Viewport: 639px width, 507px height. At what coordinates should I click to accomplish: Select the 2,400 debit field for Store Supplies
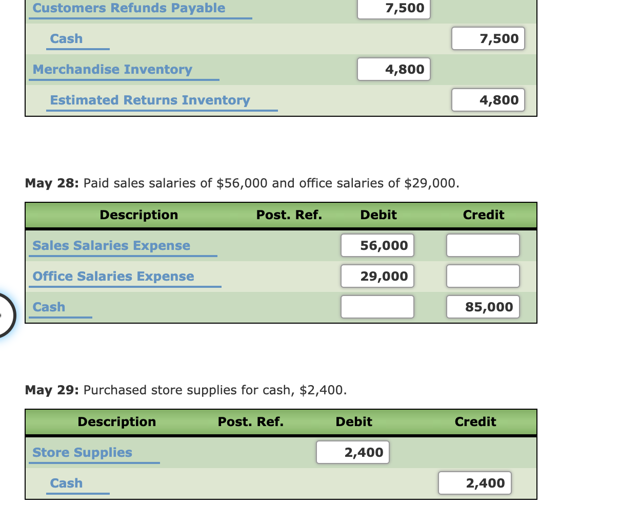[352, 452]
